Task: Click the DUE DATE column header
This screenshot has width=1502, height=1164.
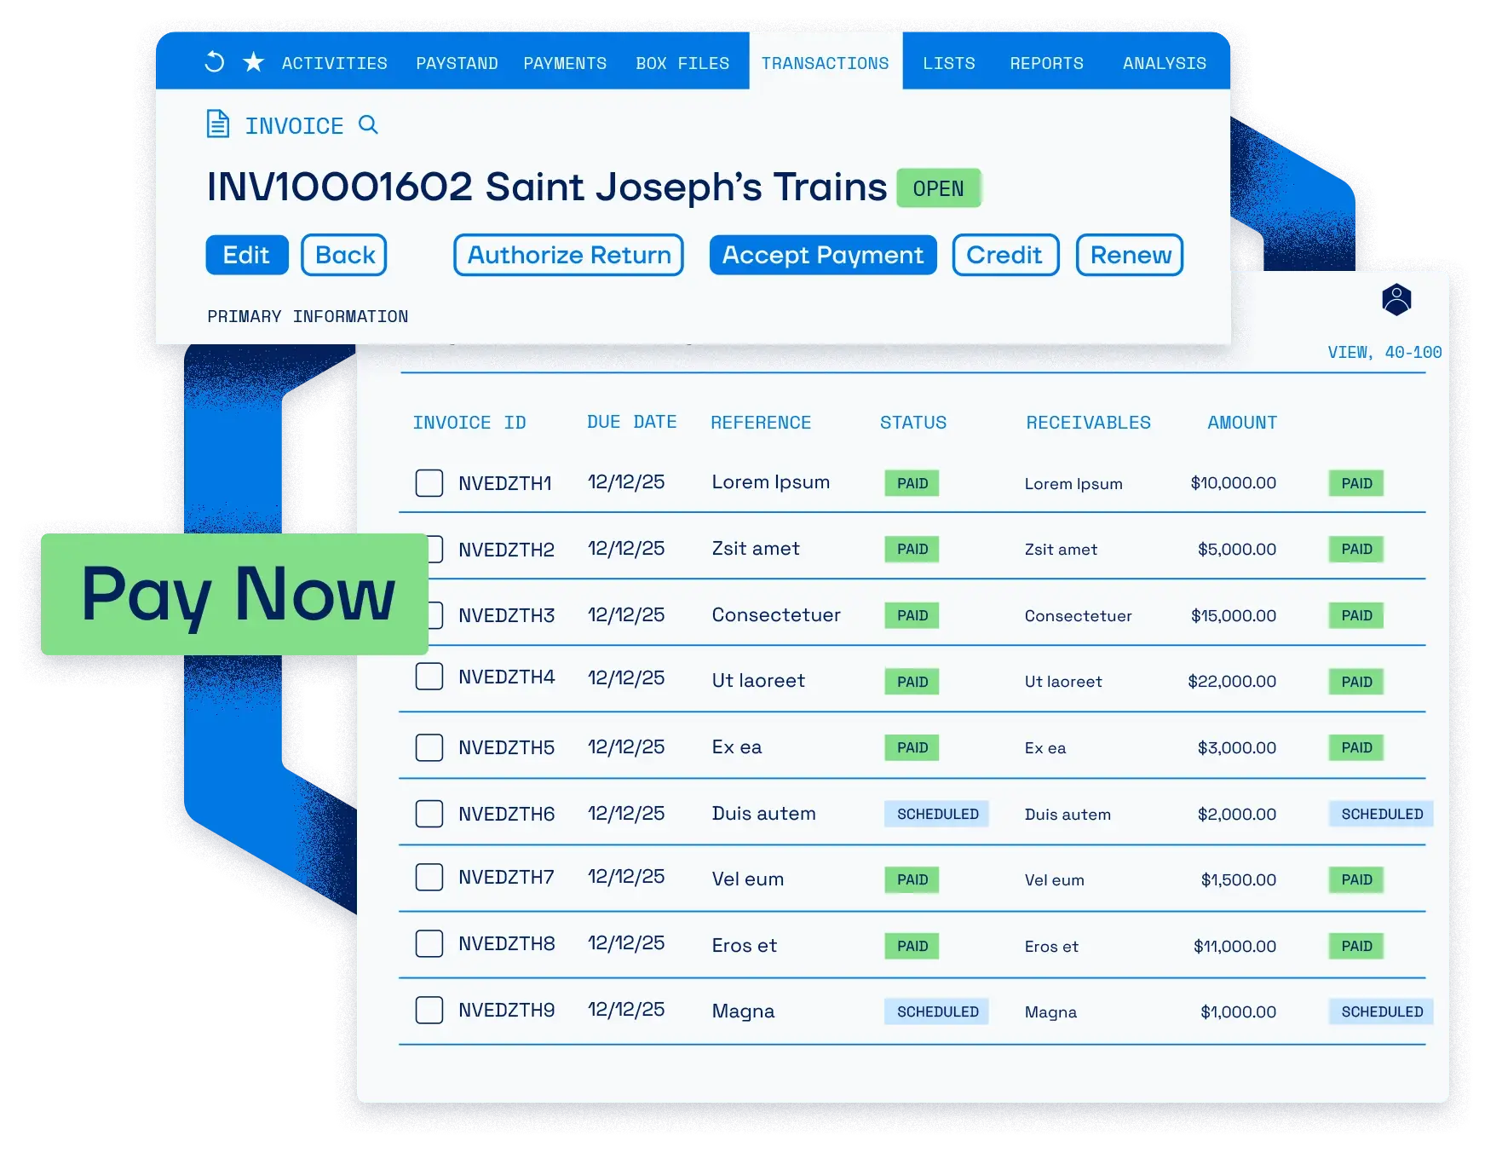Action: (x=631, y=422)
